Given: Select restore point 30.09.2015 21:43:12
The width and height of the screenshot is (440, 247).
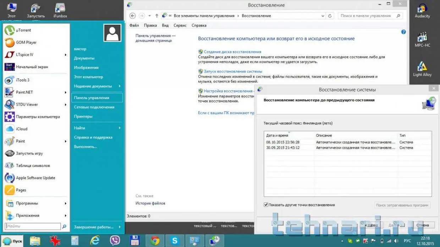Looking at the screenshot, I should click(348, 147).
